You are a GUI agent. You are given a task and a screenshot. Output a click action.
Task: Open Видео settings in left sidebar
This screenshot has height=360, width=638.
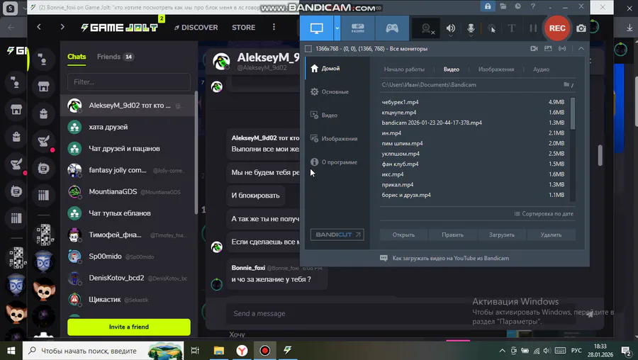(329, 115)
